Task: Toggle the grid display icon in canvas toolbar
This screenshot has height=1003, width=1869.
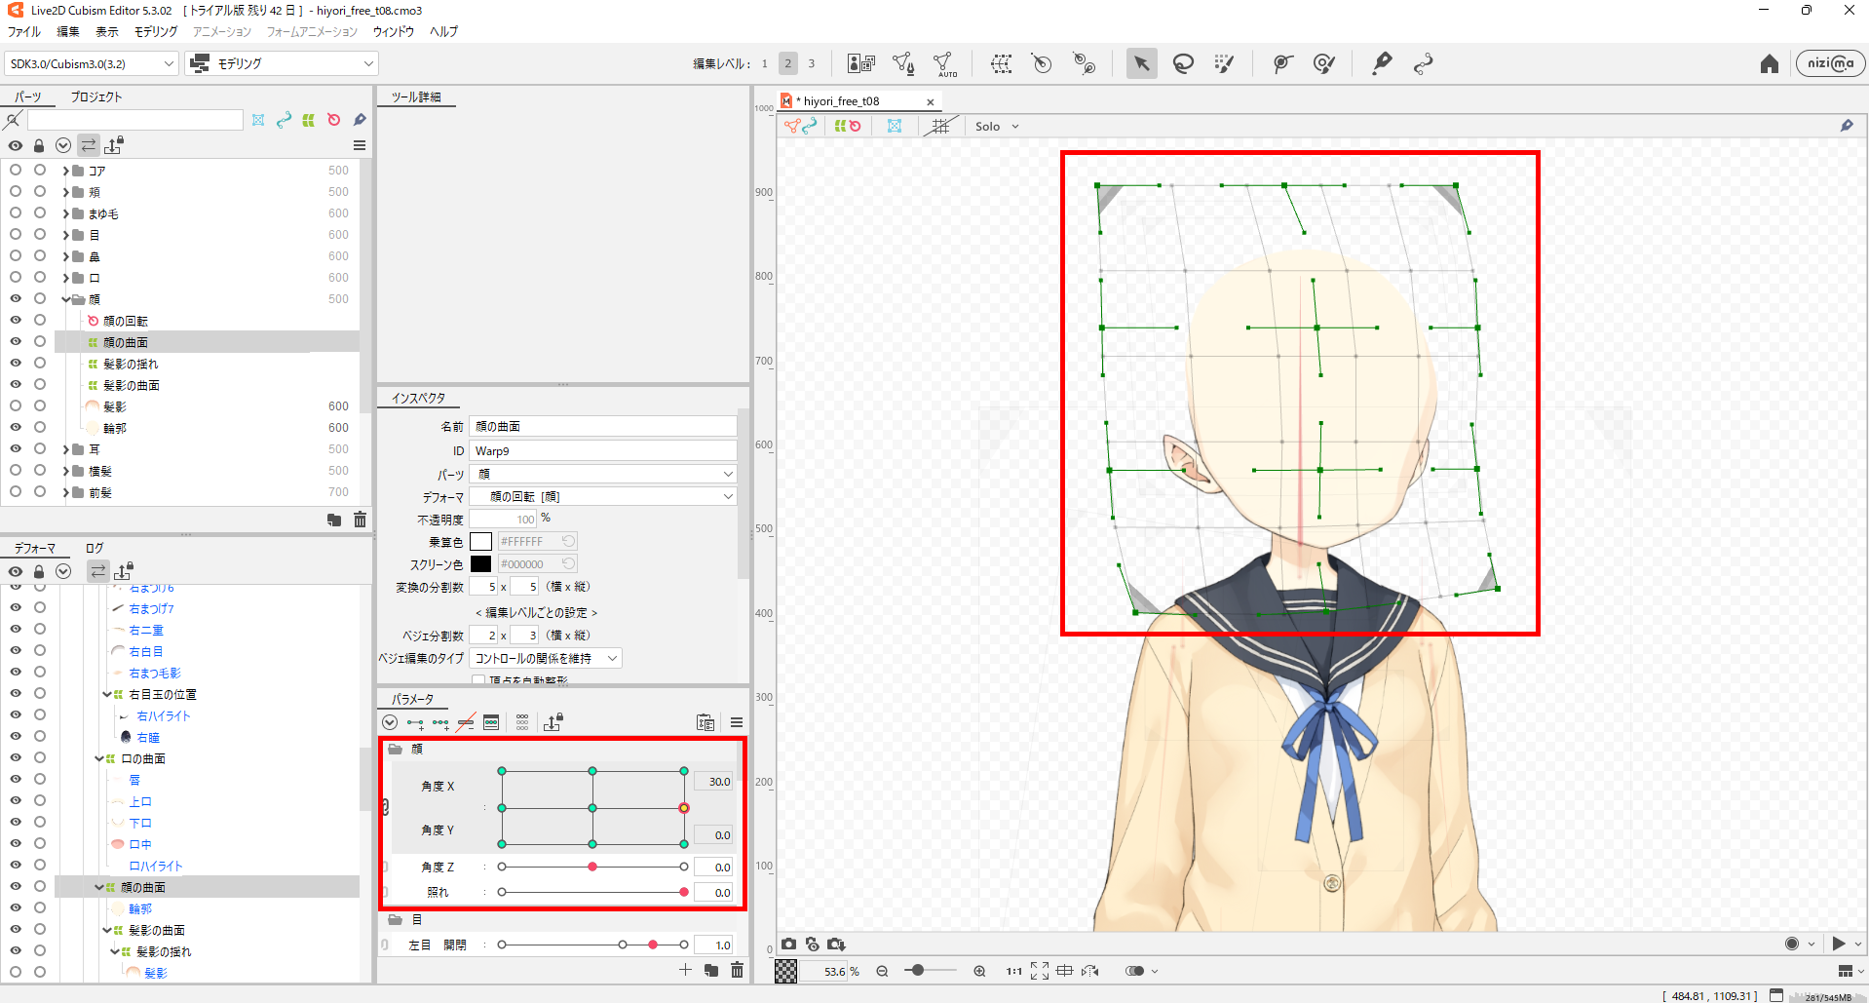Action: (939, 126)
